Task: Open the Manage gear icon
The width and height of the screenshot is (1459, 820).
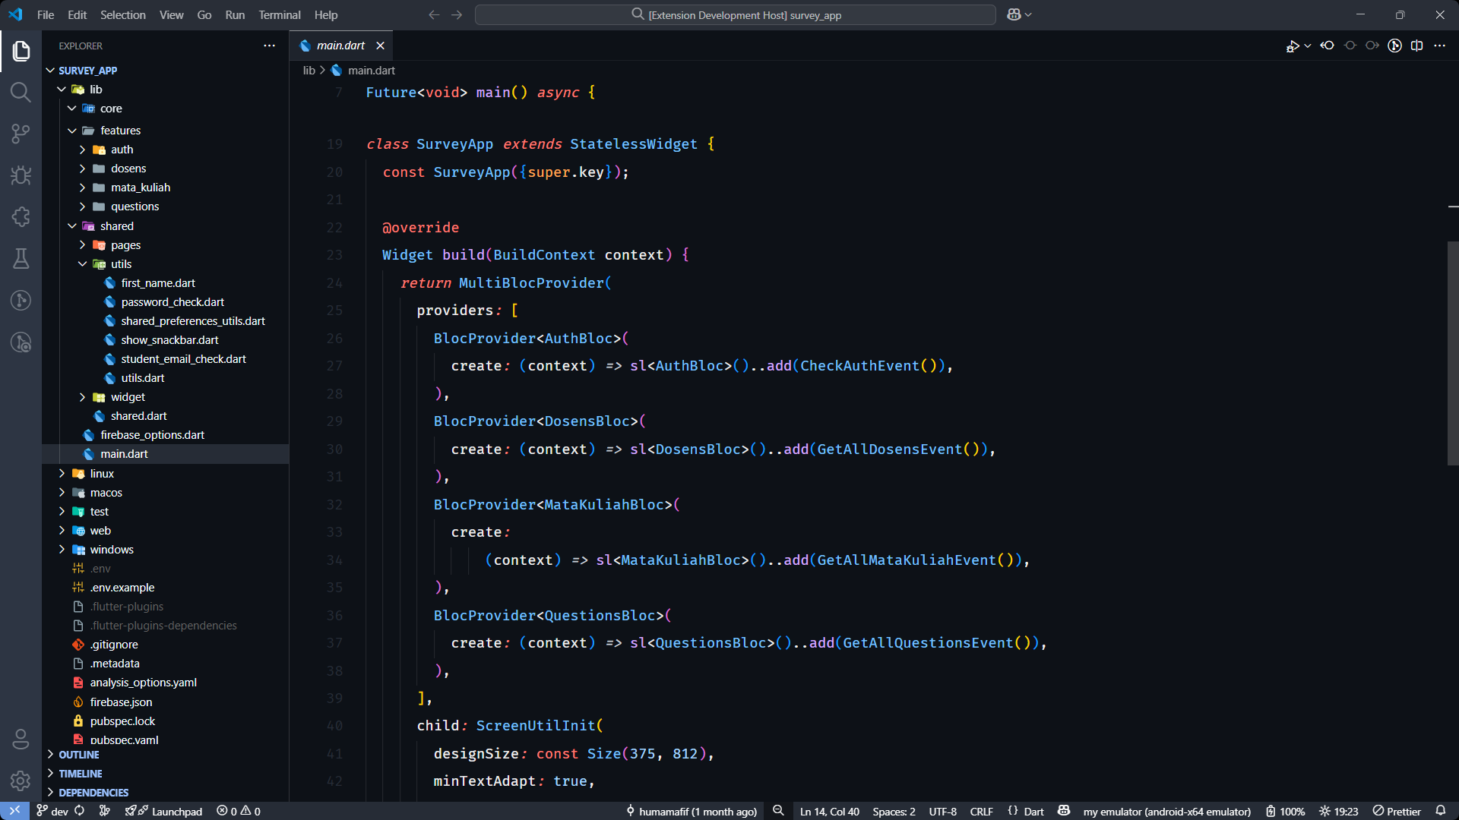Action: 21,780
